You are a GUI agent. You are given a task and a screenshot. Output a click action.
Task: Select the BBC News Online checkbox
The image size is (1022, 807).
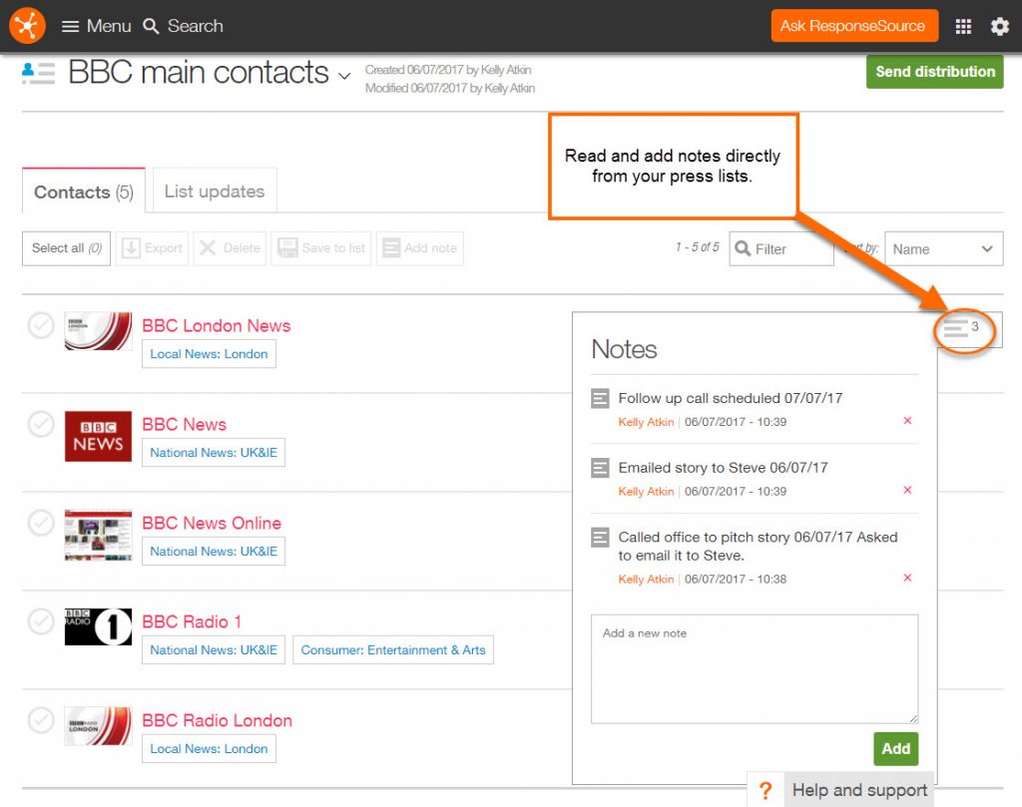point(41,523)
